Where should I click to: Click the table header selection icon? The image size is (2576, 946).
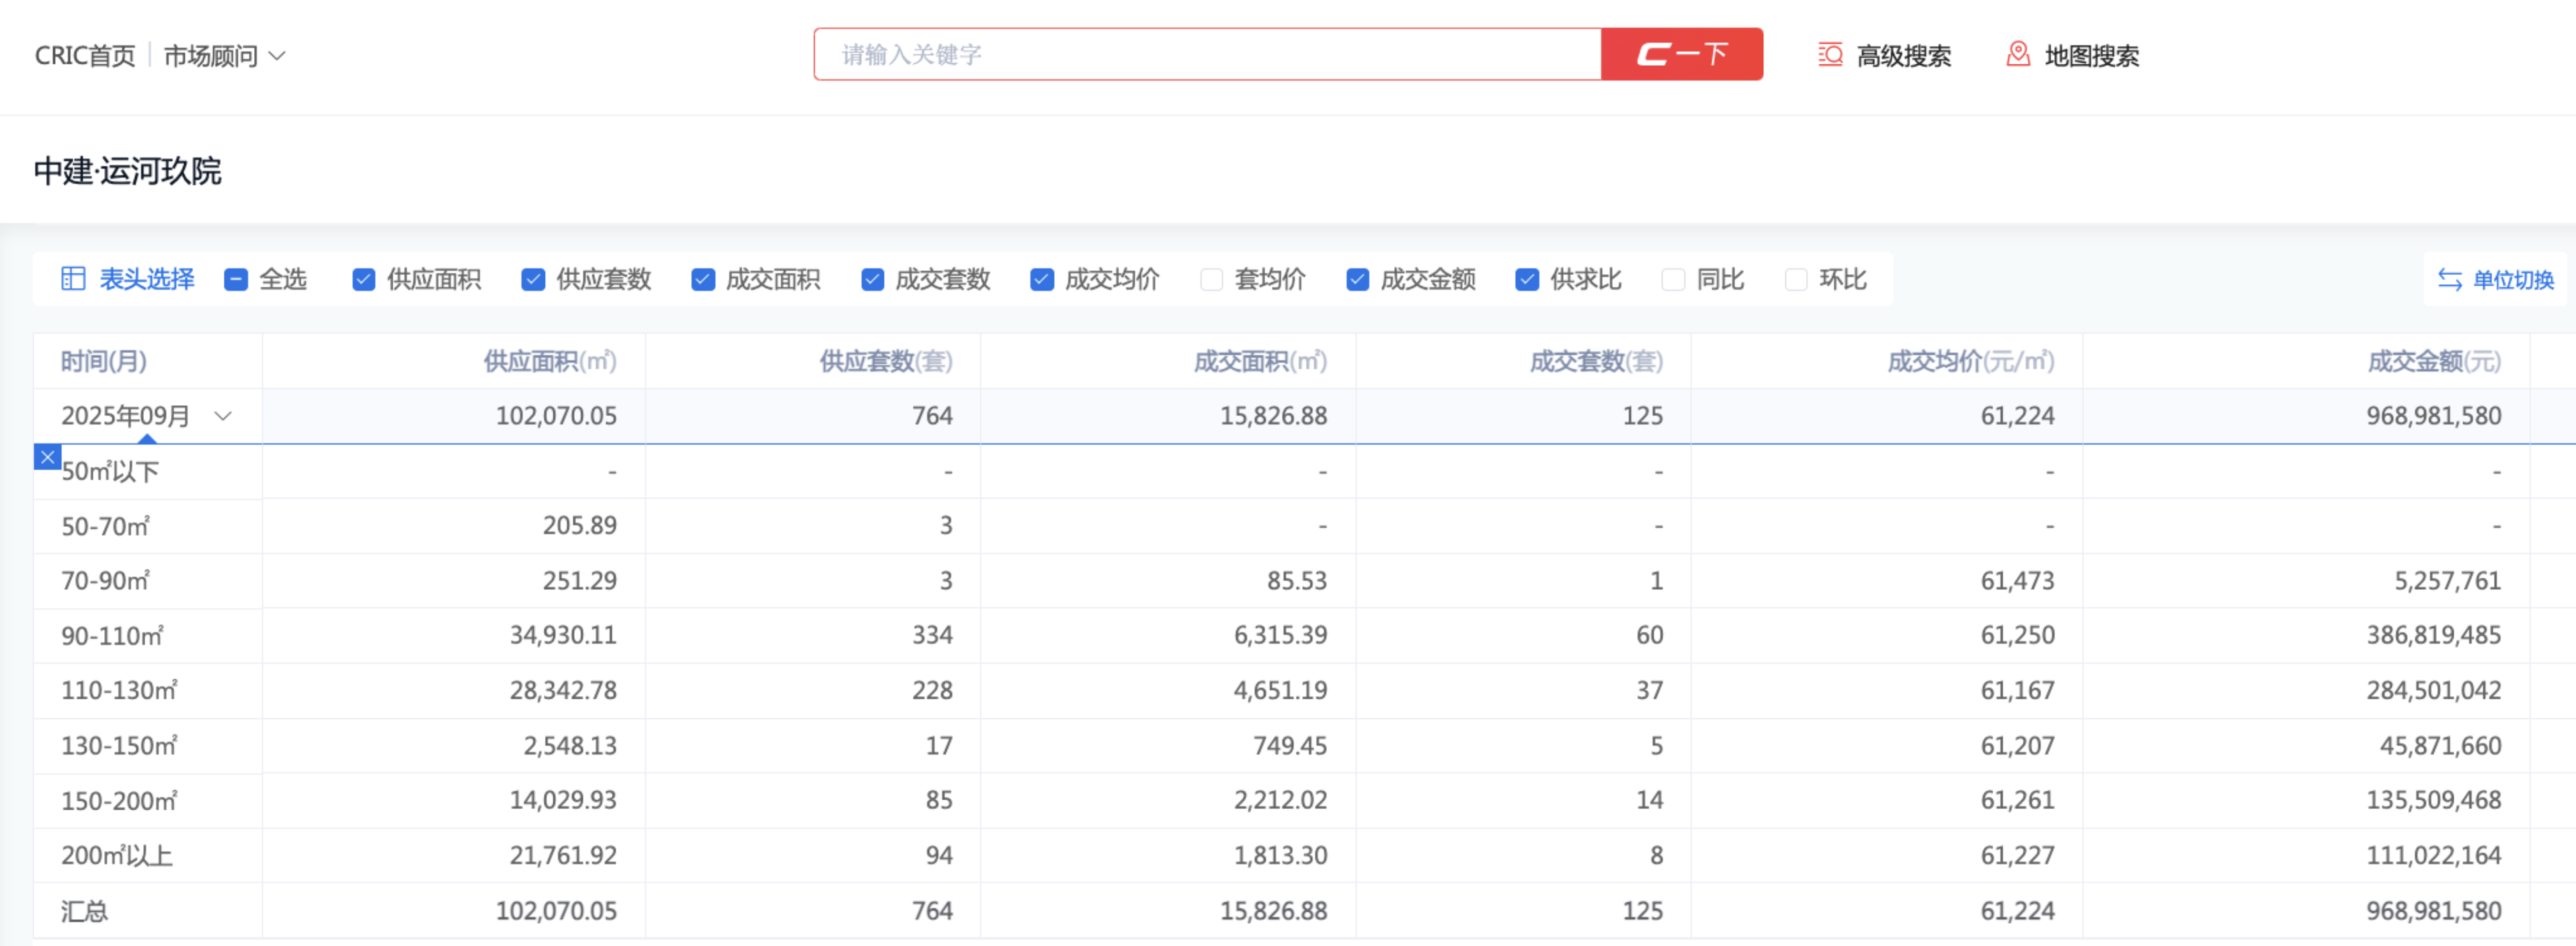(73, 279)
